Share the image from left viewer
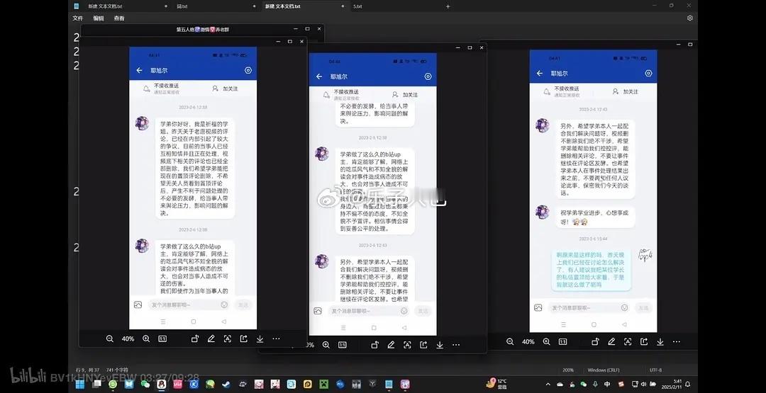The image size is (766, 393). (x=243, y=339)
